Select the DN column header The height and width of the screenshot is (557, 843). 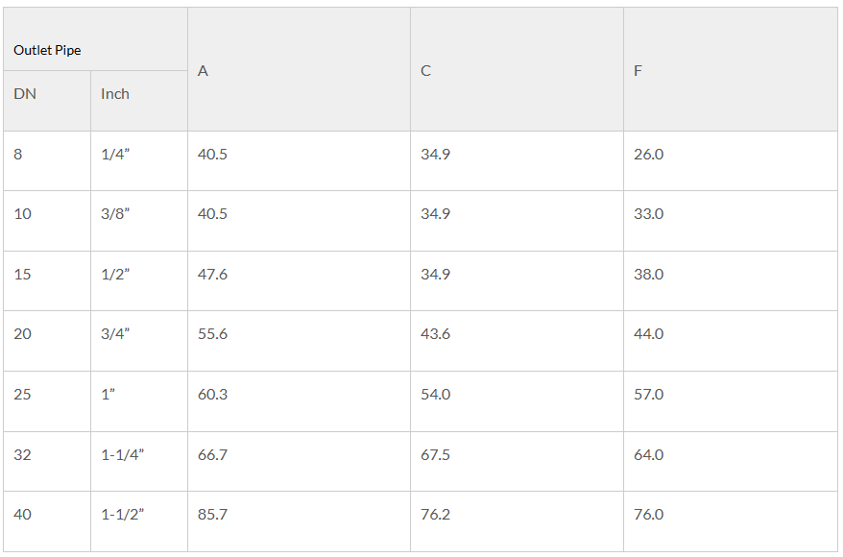click(x=47, y=101)
